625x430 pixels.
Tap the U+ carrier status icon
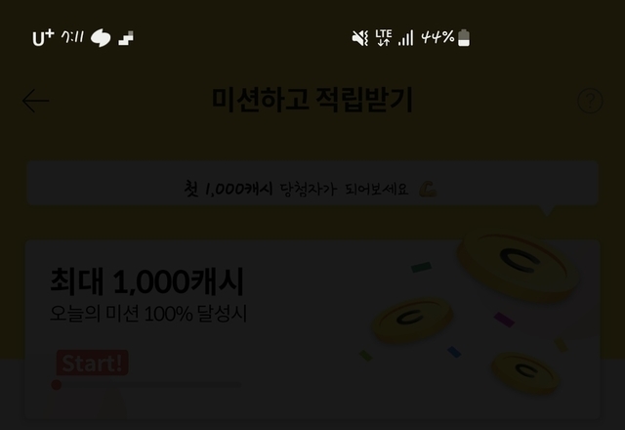coord(43,38)
